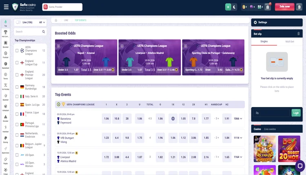Select the Live casino tab
Viewport: 306px width, 175px height.
coord(270,129)
